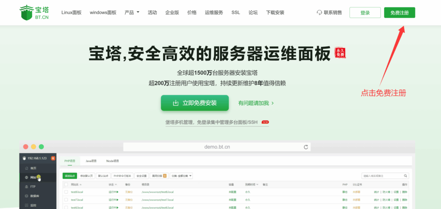Open 论坛 in top navigation

coord(253,12)
